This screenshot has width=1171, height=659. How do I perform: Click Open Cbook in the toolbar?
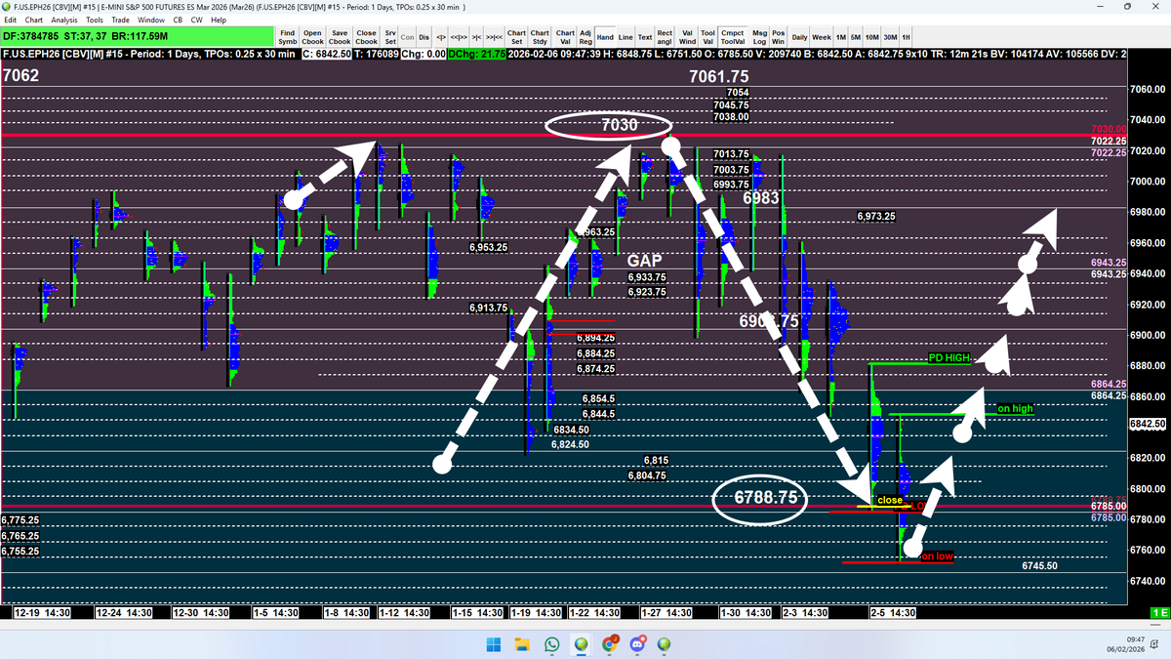coord(313,37)
